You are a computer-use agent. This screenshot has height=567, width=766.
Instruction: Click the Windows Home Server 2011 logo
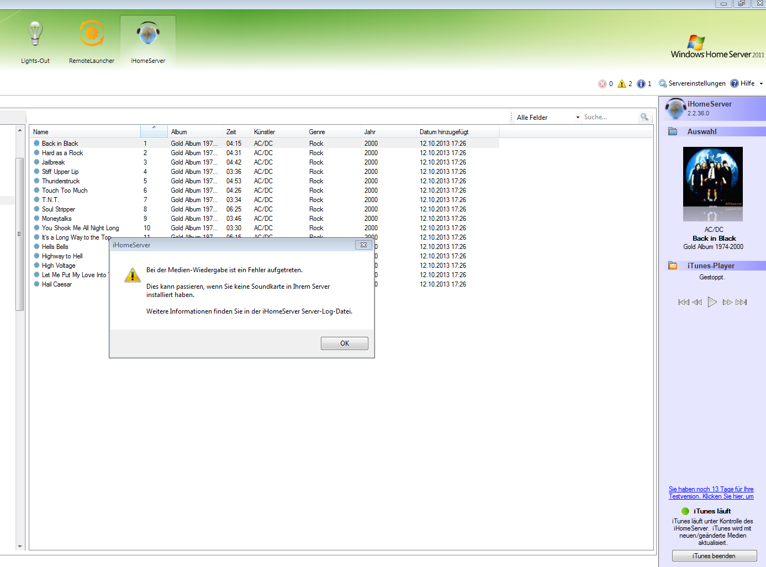pyautogui.click(x=717, y=47)
